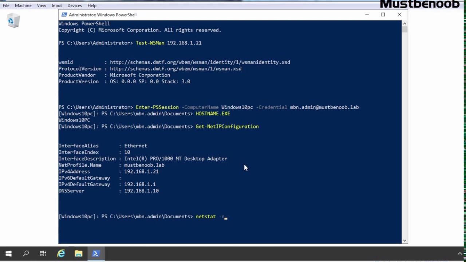Open the Machine menu
The image size is (466, 262).
pyautogui.click(x=23, y=5)
